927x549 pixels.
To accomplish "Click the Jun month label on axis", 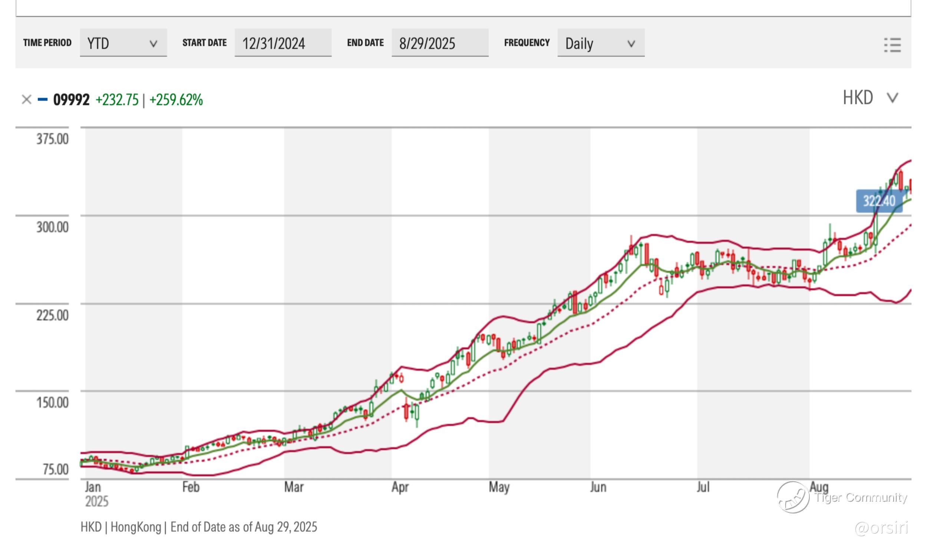I will [x=598, y=487].
